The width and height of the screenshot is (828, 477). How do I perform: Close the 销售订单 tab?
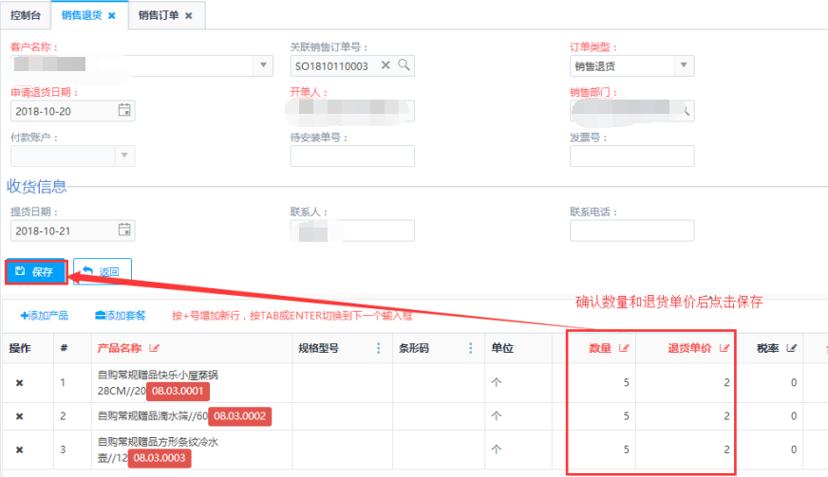pyautogui.click(x=188, y=16)
